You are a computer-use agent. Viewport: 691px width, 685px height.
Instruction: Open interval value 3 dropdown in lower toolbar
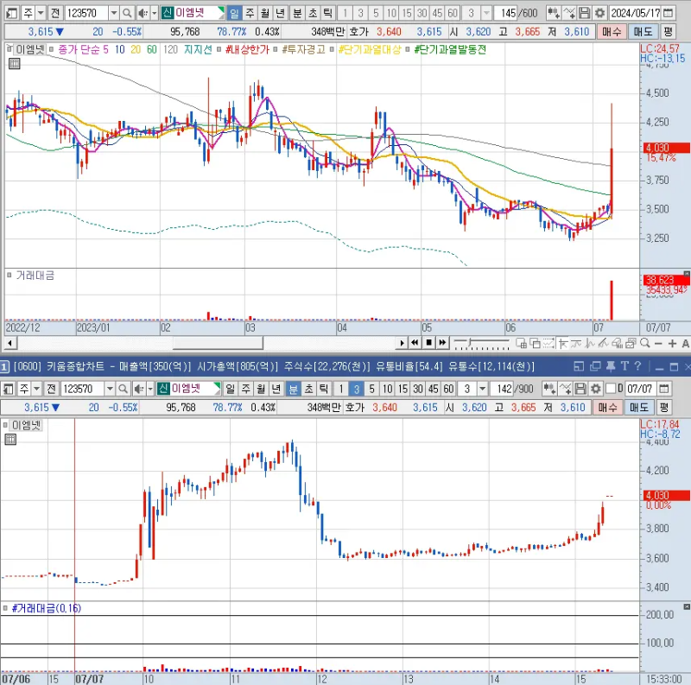tap(483, 389)
